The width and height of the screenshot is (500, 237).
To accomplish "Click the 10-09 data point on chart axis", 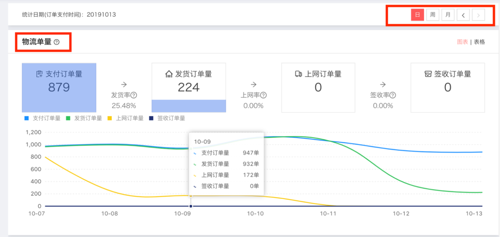I will click(x=191, y=206).
